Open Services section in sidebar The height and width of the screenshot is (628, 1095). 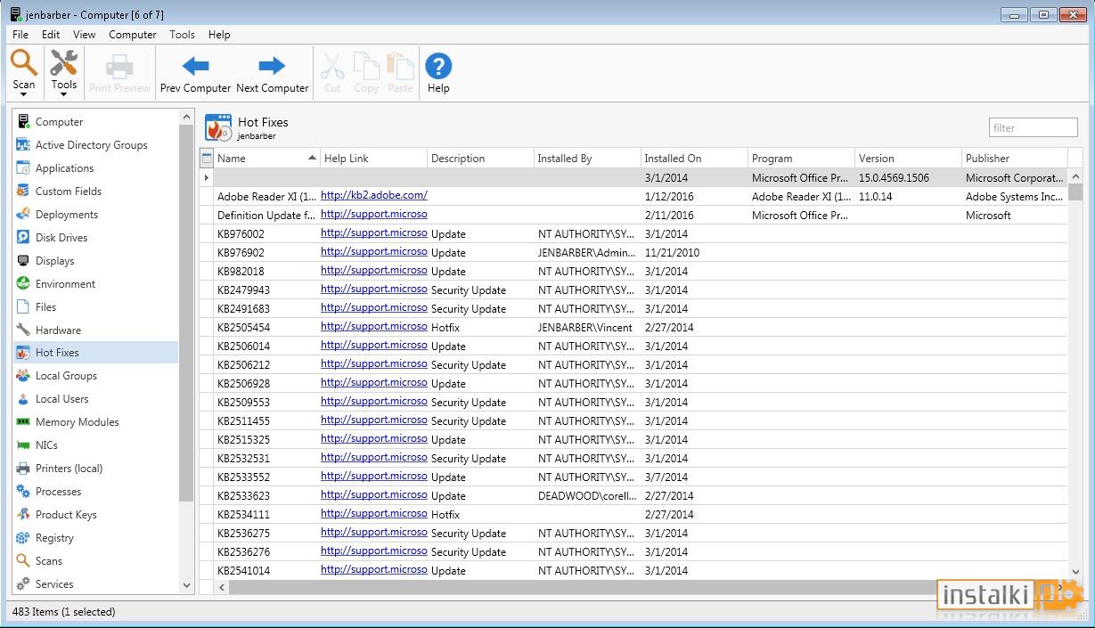pyautogui.click(x=54, y=584)
